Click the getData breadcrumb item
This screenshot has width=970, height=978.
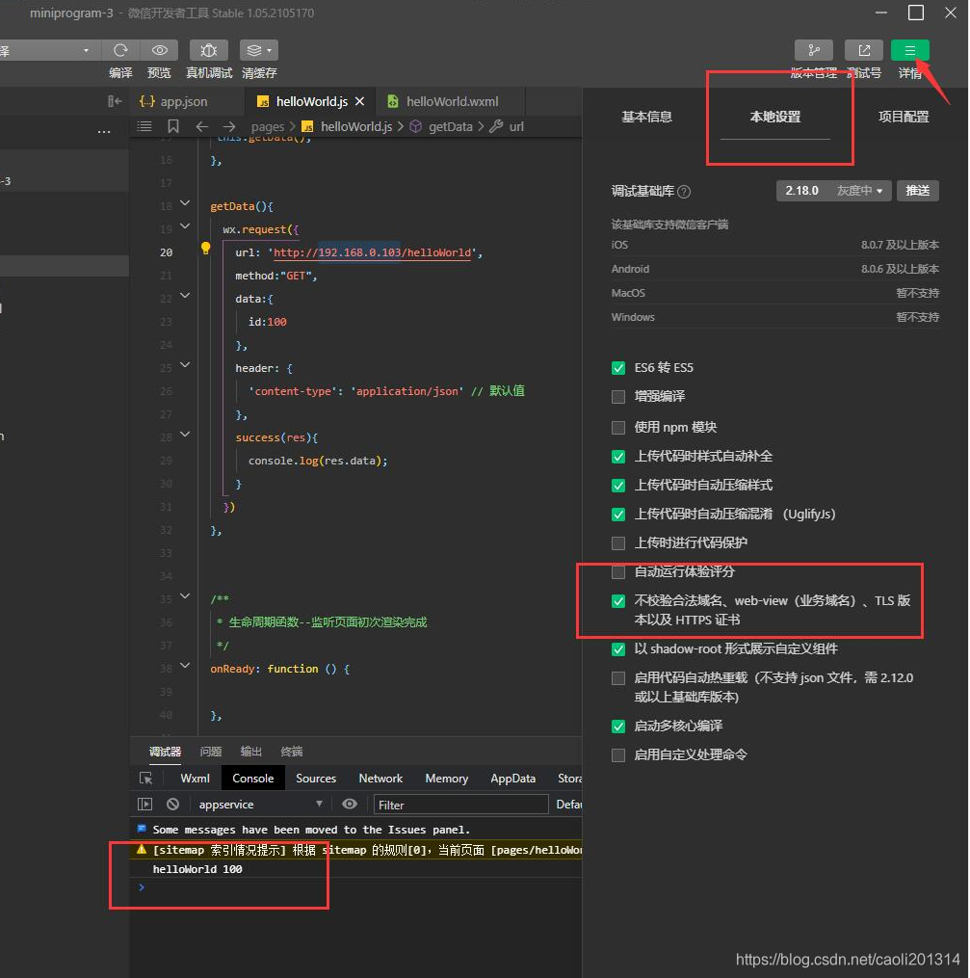coord(441,126)
